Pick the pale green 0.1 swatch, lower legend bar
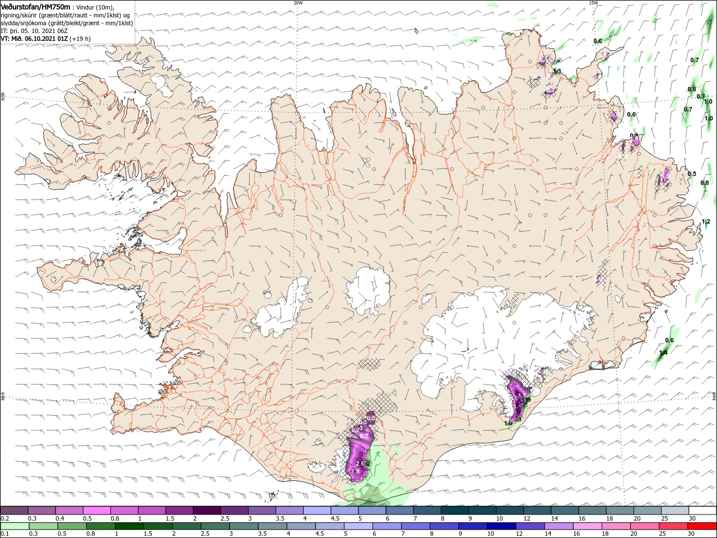Viewport: 717px width, 538px height. (x=15, y=526)
